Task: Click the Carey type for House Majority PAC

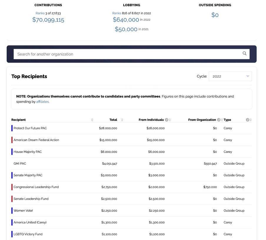Action: coord(228,152)
